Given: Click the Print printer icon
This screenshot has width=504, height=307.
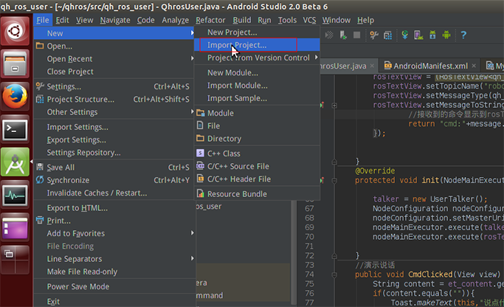Looking at the screenshot, I should [x=40, y=220].
